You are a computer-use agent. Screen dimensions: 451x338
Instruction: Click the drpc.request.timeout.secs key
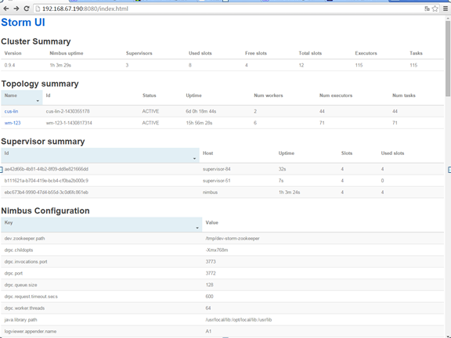click(31, 297)
